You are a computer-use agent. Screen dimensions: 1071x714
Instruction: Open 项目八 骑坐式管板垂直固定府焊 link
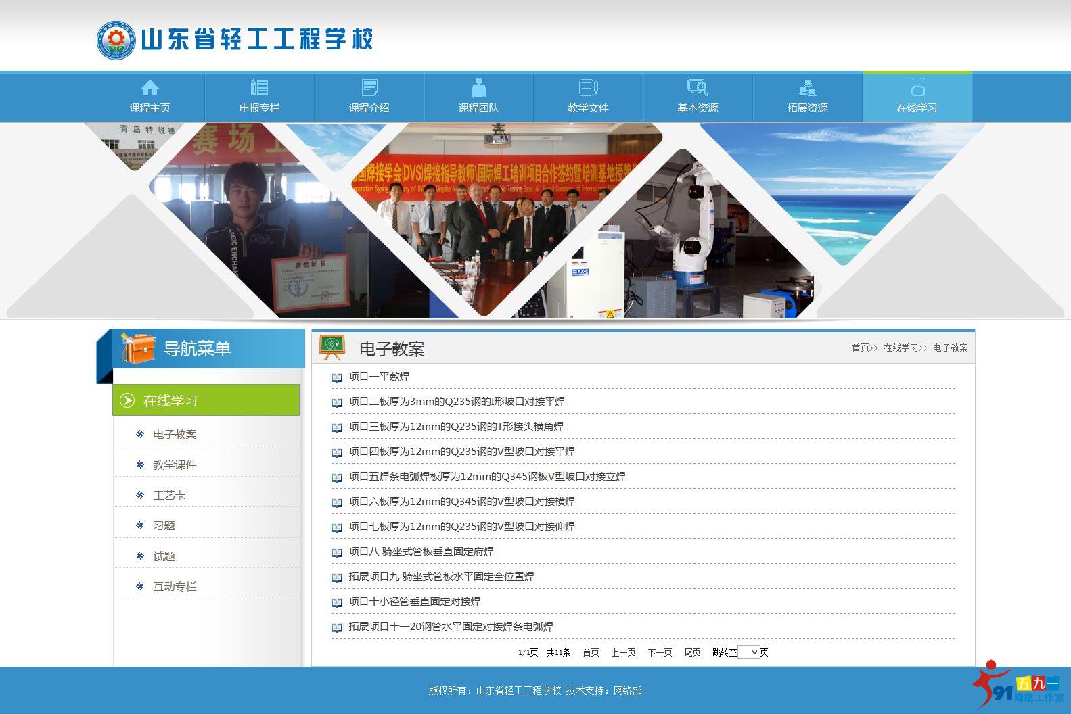coord(421,552)
